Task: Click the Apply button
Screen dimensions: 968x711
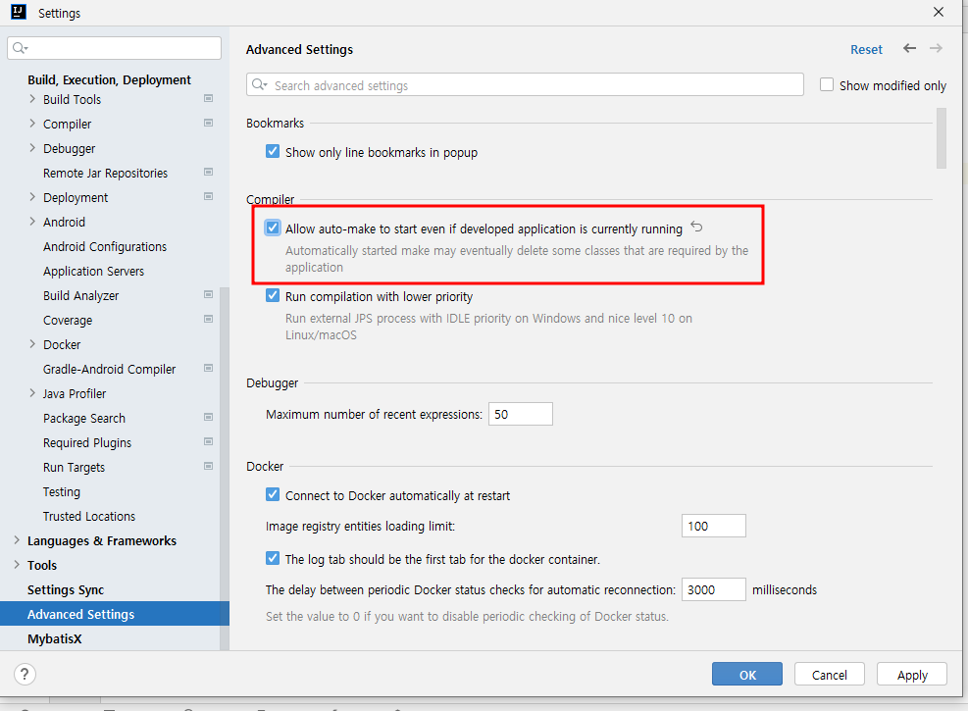Action: [912, 674]
